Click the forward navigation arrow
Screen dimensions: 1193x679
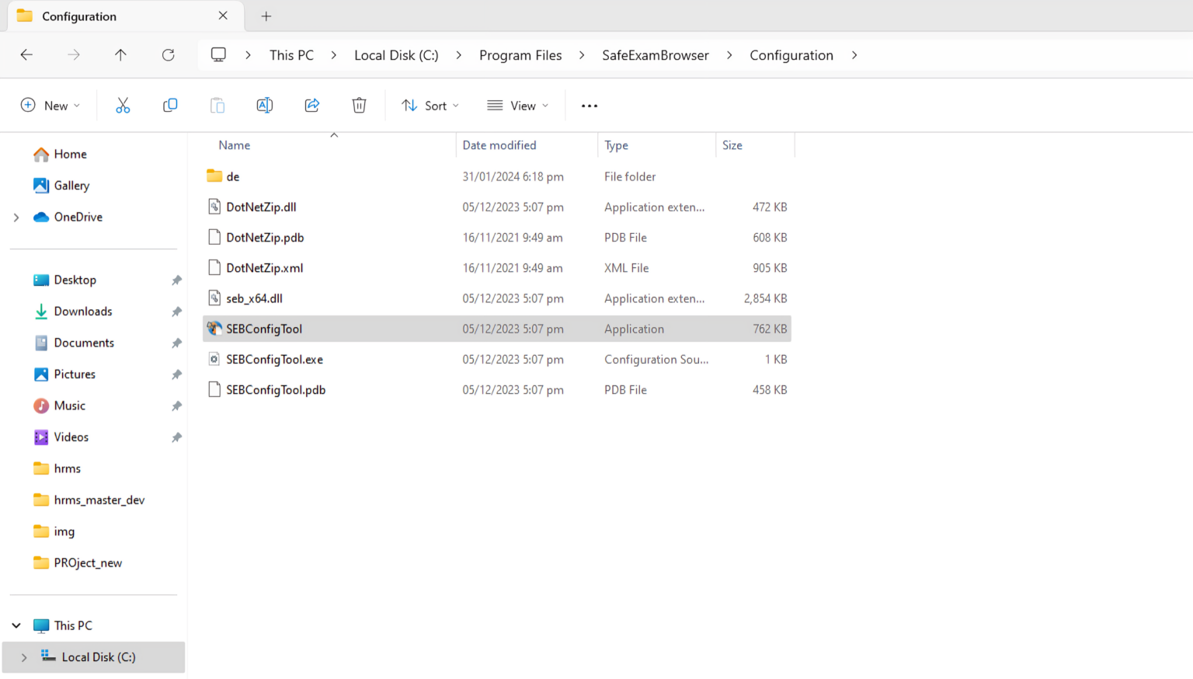(74, 55)
